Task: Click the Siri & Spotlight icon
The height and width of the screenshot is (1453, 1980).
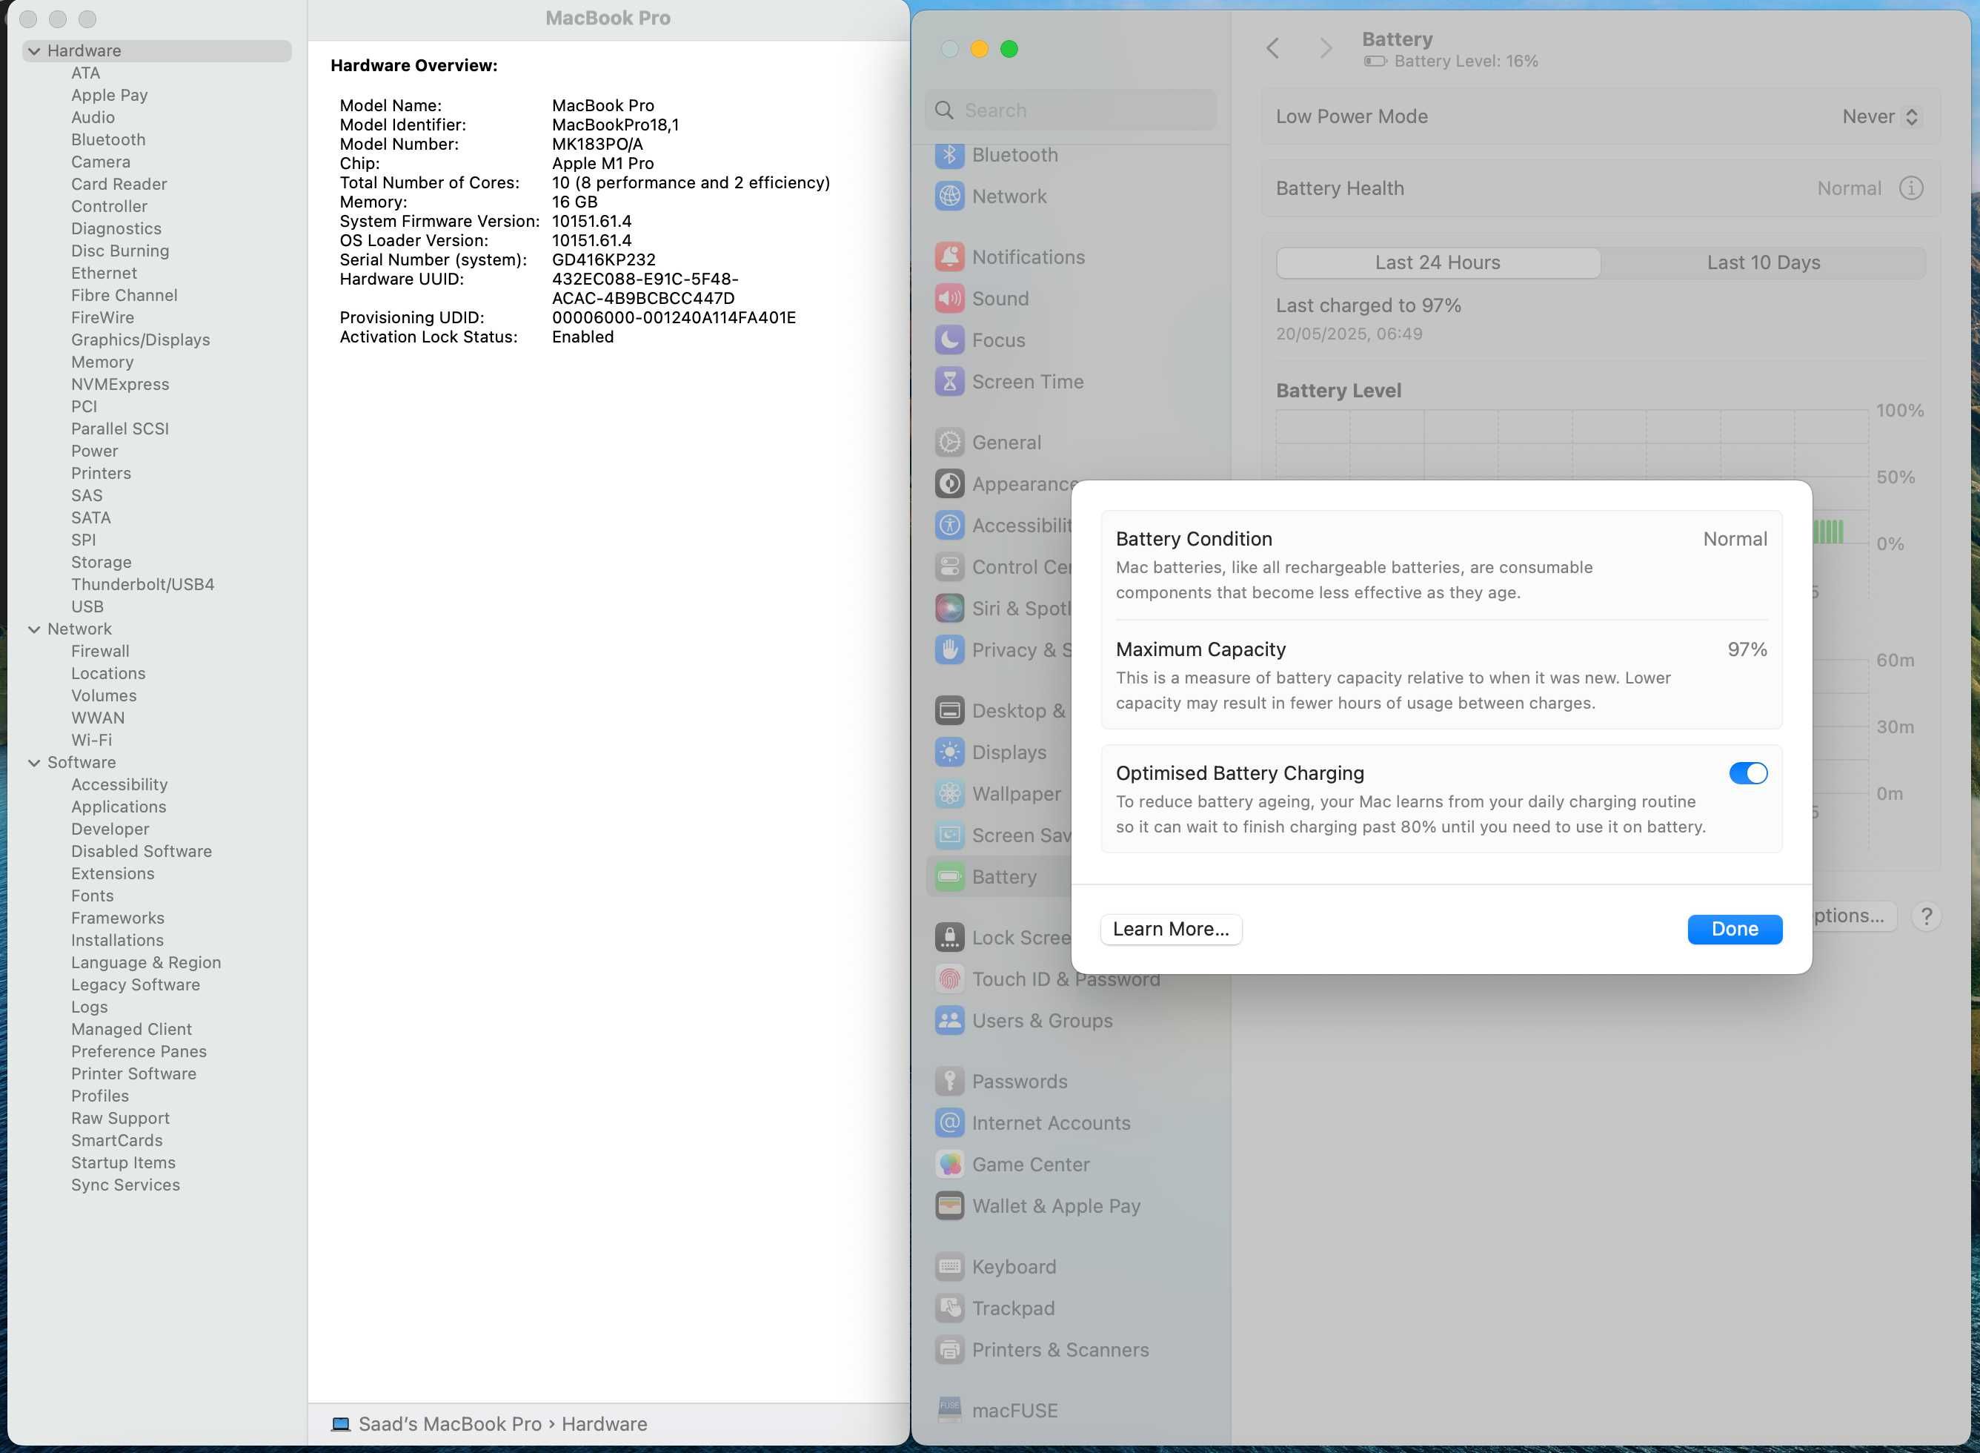Action: 949,608
